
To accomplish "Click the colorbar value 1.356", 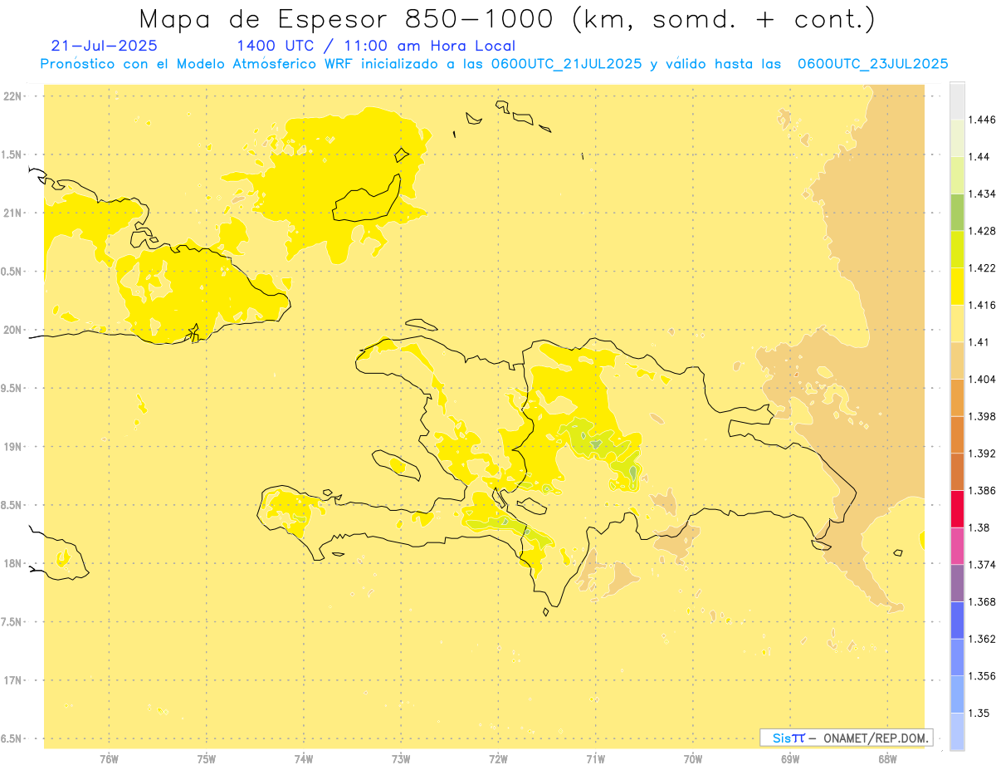I will 982,676.
